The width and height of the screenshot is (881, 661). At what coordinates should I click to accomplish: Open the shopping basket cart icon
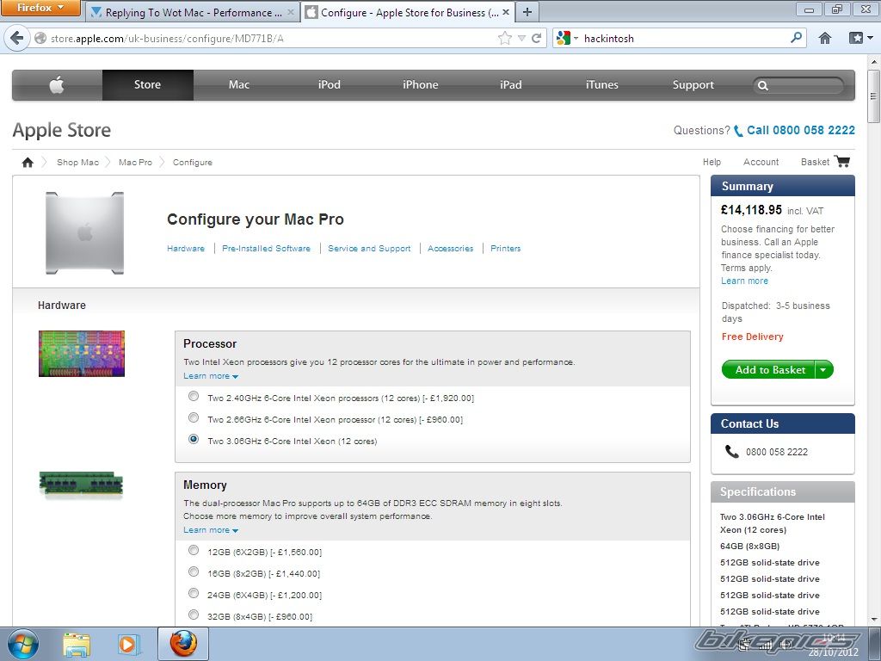pos(842,162)
